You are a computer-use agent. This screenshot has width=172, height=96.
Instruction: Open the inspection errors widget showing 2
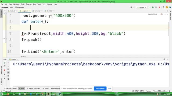click(162, 14)
